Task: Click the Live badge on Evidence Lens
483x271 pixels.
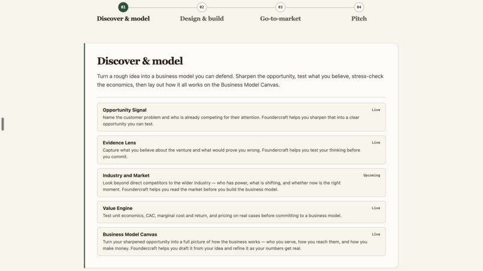Action: [376, 143]
